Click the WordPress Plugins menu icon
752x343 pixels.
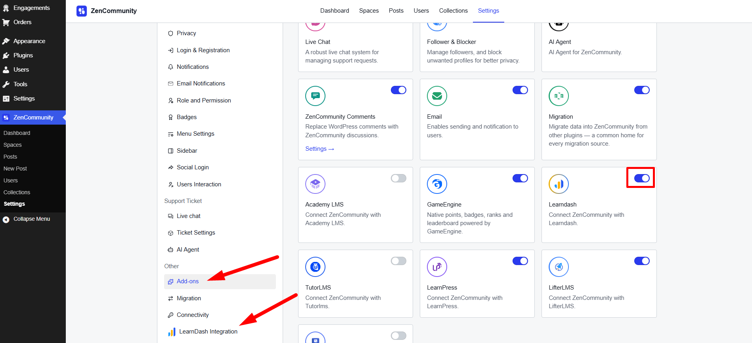pos(6,55)
